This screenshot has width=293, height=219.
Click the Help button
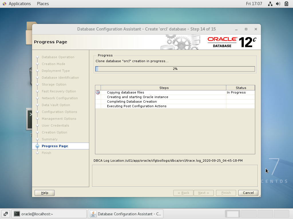tap(45, 193)
